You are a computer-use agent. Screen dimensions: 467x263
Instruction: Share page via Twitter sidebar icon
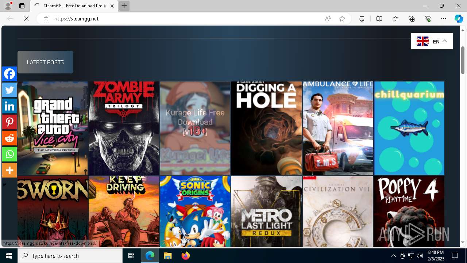pyautogui.click(x=9, y=90)
